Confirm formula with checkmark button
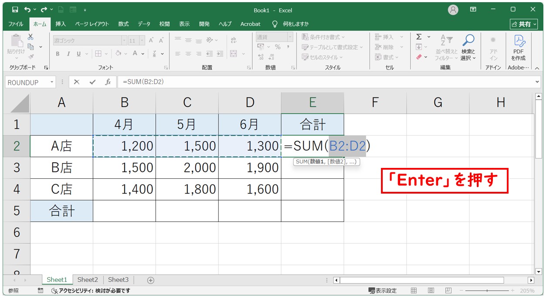This screenshot has height=298, width=546. tap(92, 82)
